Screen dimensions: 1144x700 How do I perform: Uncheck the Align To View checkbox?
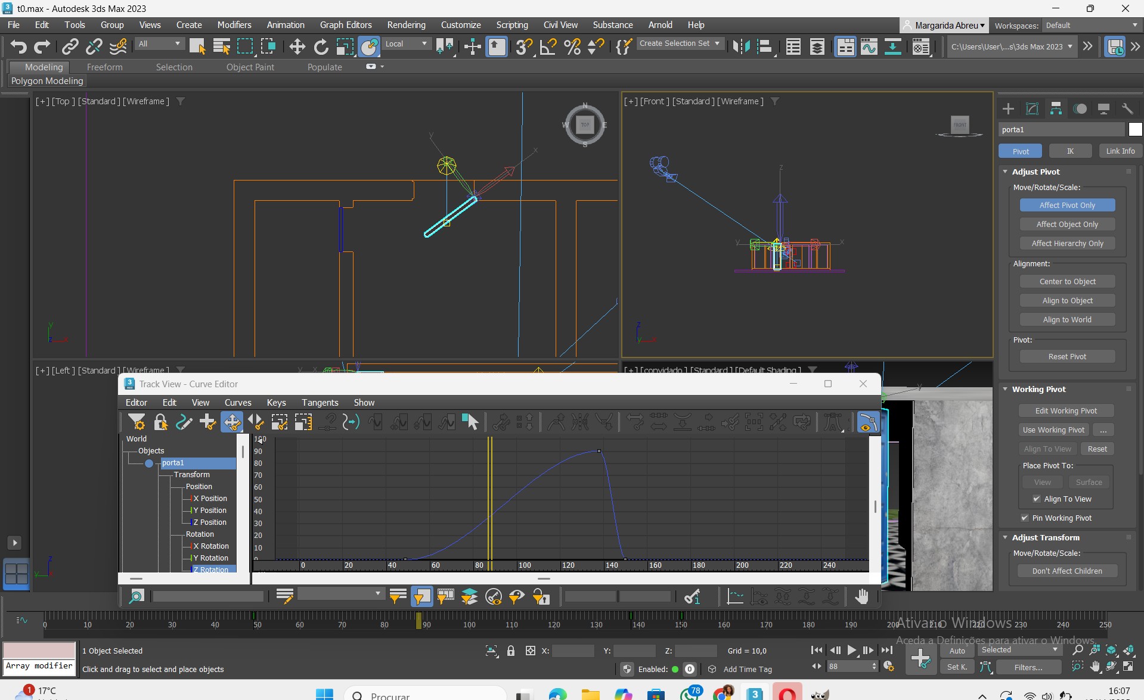[x=1036, y=499]
